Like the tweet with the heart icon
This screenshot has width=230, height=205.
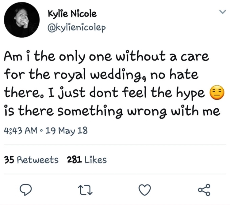click(145, 190)
